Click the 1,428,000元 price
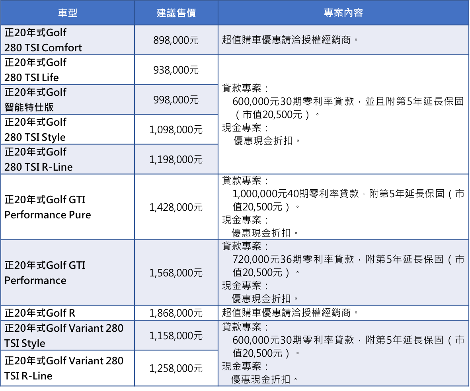The image size is (470, 391). [176, 207]
